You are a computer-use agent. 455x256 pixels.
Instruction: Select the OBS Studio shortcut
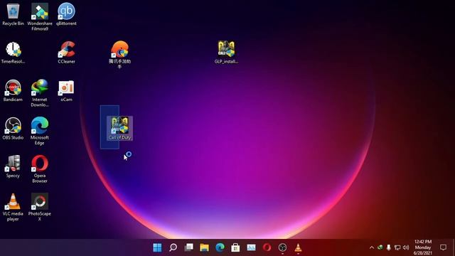click(x=13, y=129)
